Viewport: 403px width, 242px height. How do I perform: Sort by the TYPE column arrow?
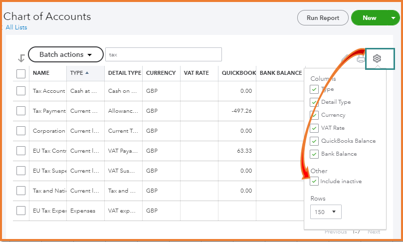click(x=87, y=73)
